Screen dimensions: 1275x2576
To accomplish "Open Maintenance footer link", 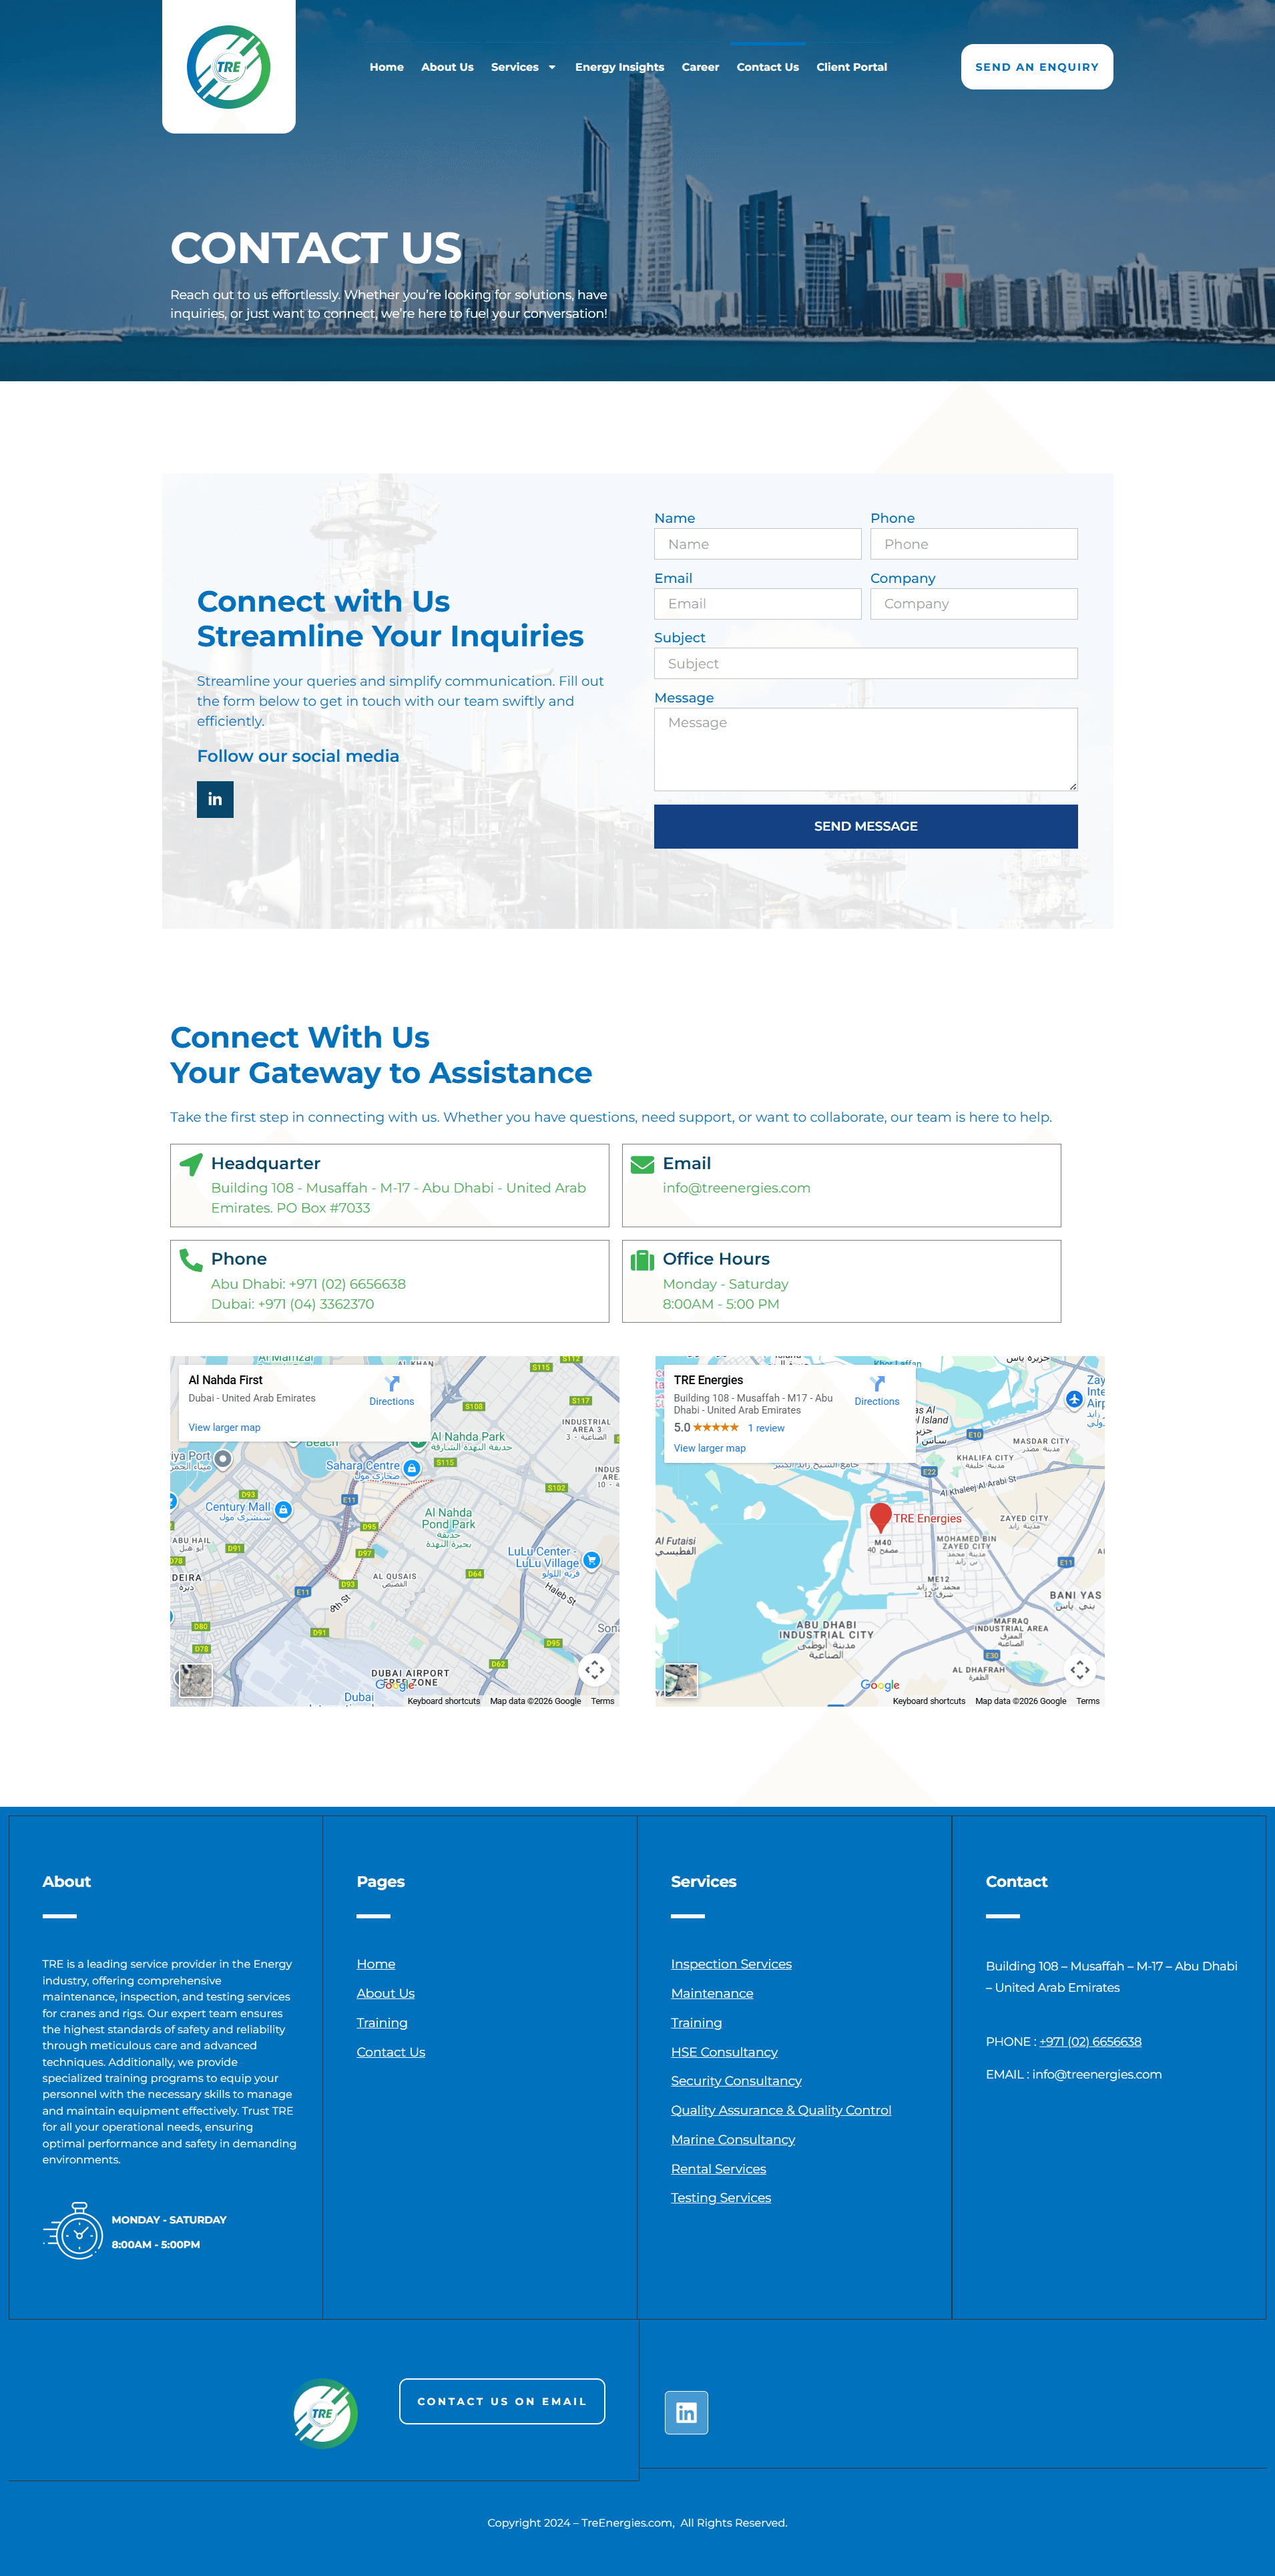I will 712,1993.
